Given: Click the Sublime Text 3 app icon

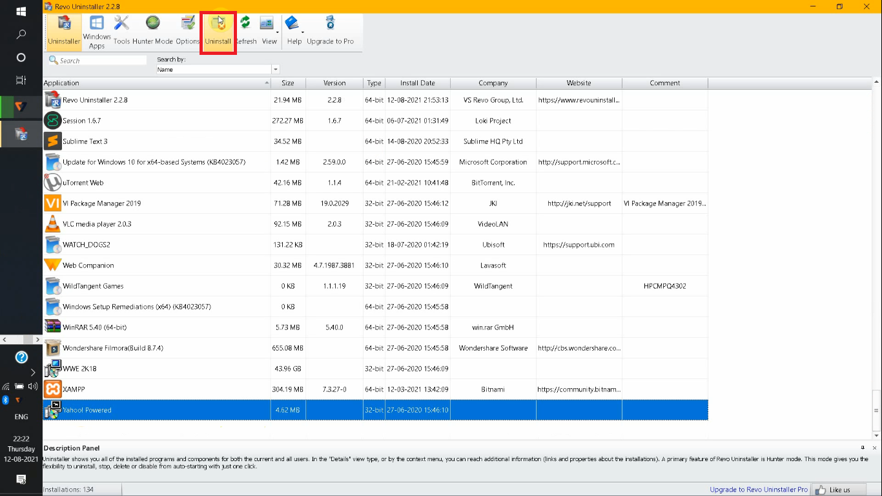Looking at the screenshot, I should click(52, 141).
